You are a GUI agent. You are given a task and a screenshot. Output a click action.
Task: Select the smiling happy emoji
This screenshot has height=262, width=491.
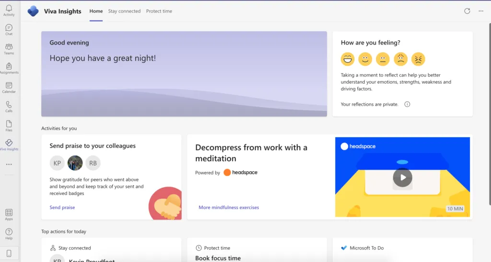pyautogui.click(x=365, y=59)
